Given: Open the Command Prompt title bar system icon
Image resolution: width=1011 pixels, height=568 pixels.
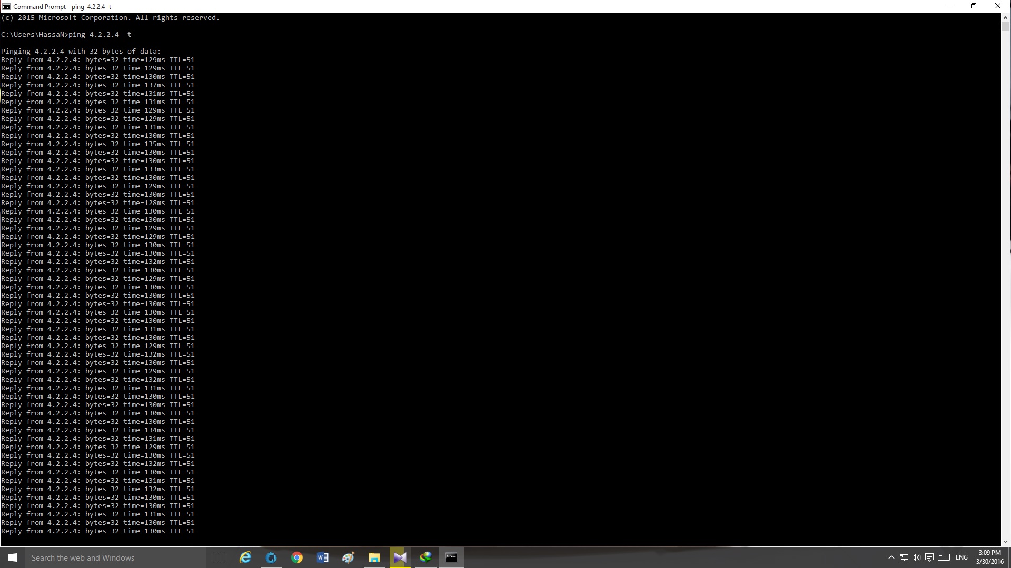Looking at the screenshot, I should click(6, 6).
